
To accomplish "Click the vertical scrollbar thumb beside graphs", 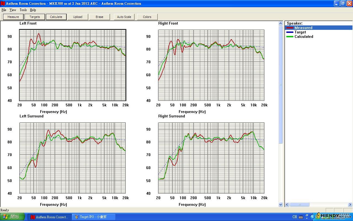I will (281, 85).
